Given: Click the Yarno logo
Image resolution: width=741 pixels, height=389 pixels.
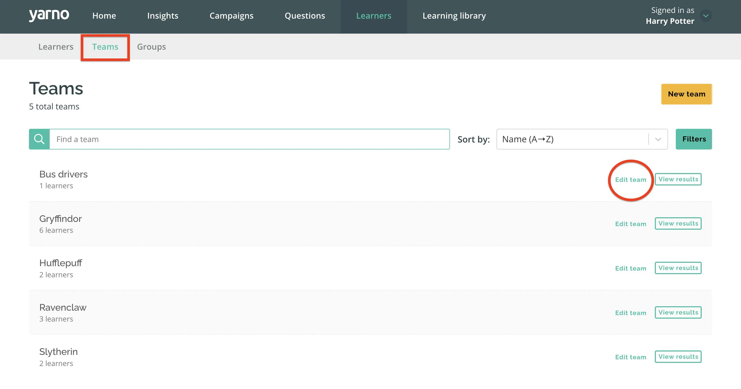Looking at the screenshot, I should click(x=49, y=15).
